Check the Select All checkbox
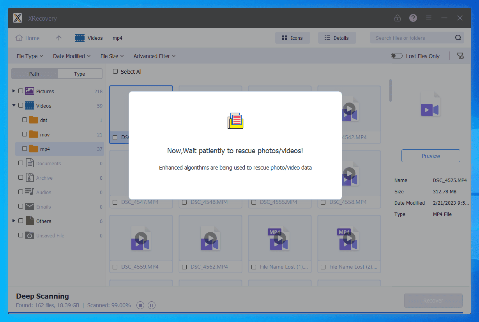The image size is (479, 322). pos(115,72)
